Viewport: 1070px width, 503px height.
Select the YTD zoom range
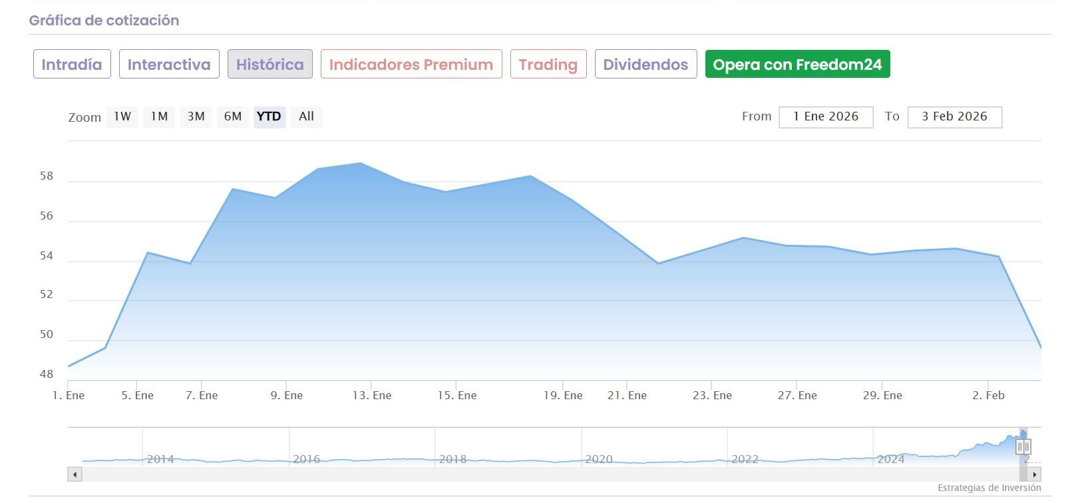point(269,116)
